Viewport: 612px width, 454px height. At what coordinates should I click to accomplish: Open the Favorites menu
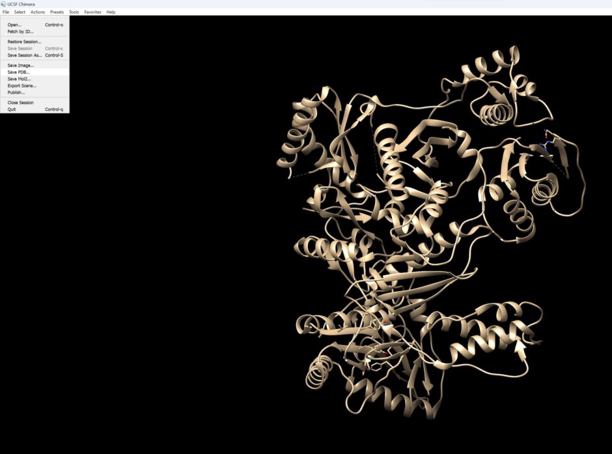click(x=92, y=11)
